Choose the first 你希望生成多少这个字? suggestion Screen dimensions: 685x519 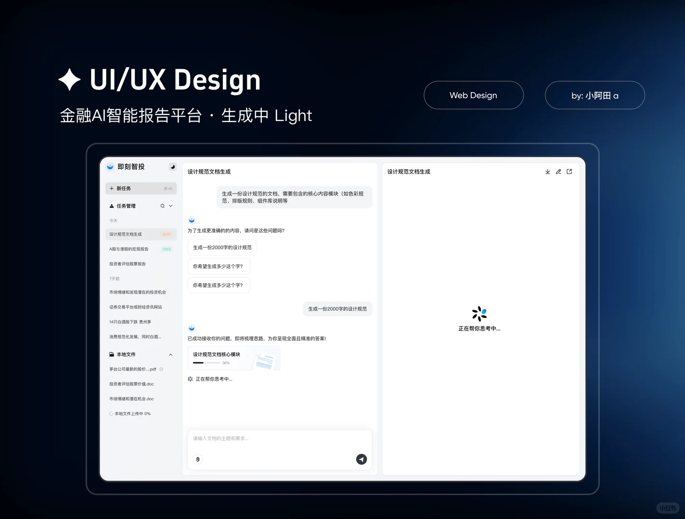[x=219, y=266]
